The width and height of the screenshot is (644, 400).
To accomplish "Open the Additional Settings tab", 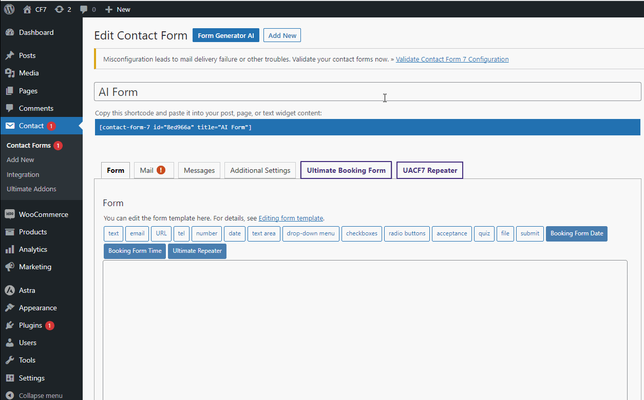I will click(x=260, y=170).
